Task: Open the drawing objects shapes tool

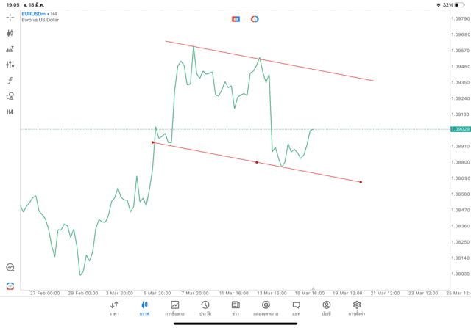Action: coord(10,96)
